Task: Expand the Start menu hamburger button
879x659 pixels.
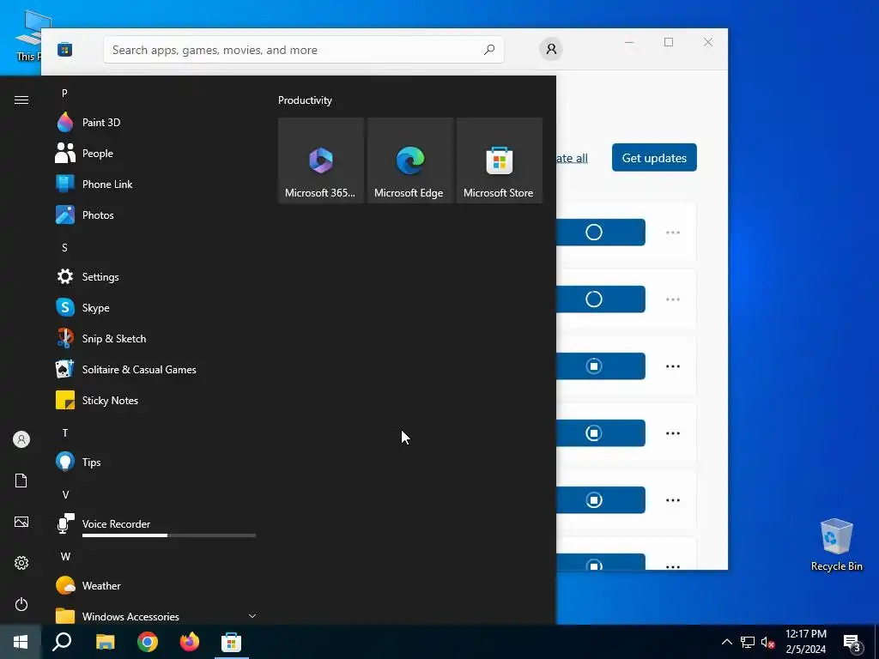Action: point(21,100)
